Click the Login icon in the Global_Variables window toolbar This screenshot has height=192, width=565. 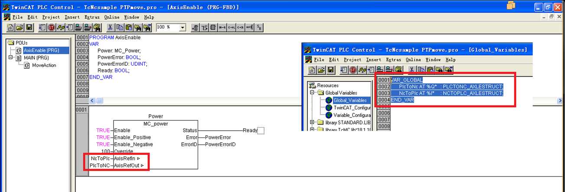[x=380, y=70]
